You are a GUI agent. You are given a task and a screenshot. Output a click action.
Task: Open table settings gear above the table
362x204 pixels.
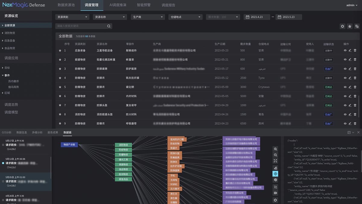pyautogui.click(x=342, y=26)
